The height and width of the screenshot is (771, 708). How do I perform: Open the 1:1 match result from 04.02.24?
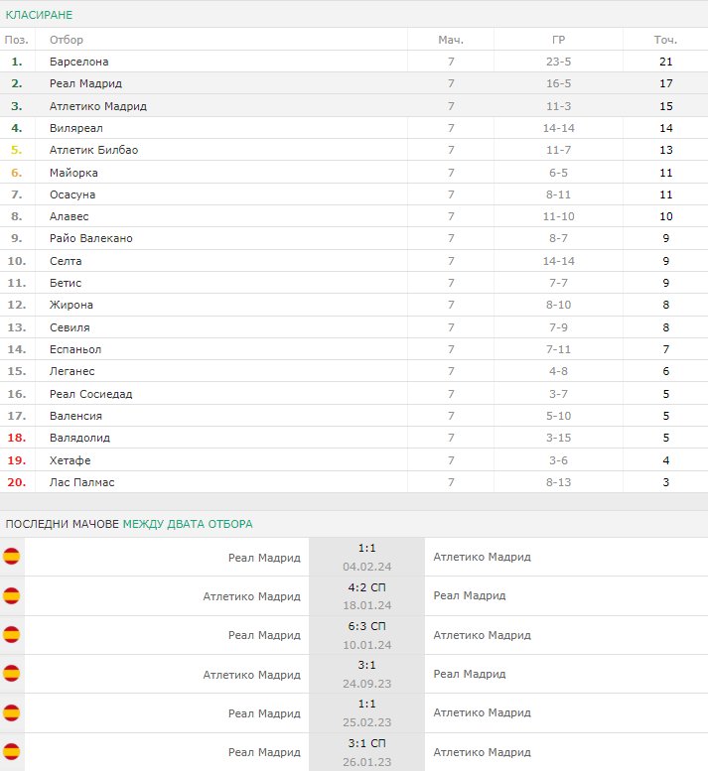pyautogui.click(x=367, y=548)
